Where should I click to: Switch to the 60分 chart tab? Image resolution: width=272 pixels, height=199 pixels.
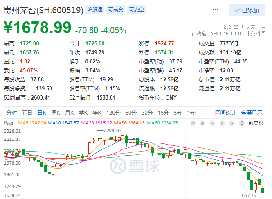[x=131, y=113]
